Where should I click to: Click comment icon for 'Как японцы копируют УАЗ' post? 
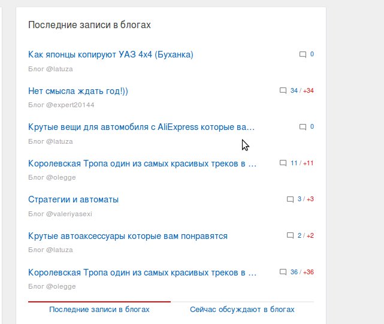click(x=303, y=54)
